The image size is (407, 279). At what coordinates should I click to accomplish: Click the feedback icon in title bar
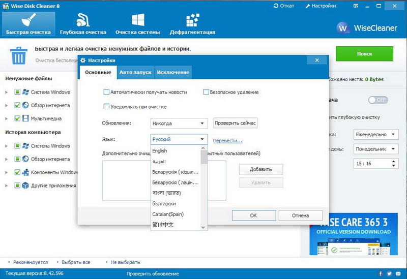(x=356, y=6)
